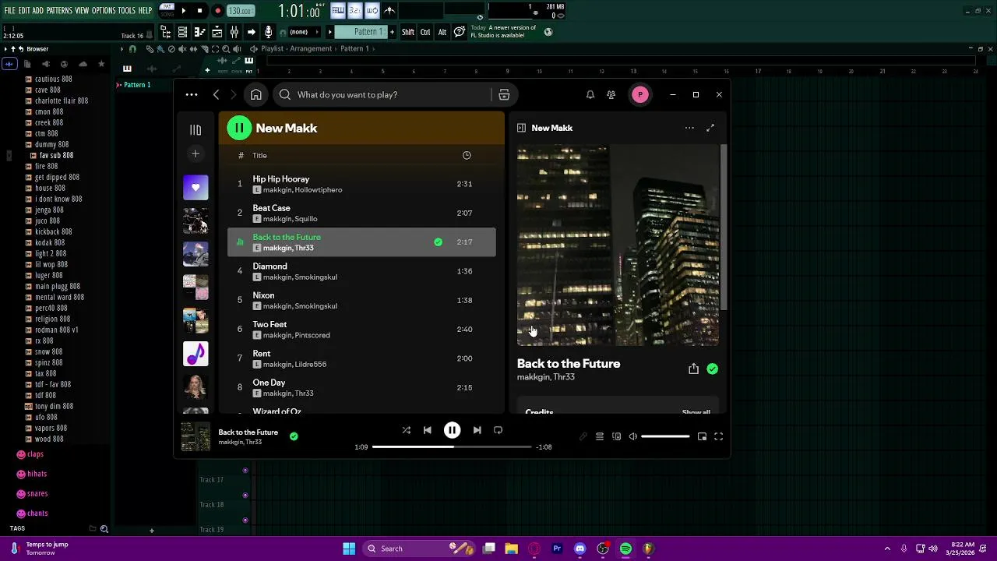Image resolution: width=997 pixels, height=561 pixels.
Task: Open FL Studio EDIT menu
Action: pyautogui.click(x=24, y=10)
